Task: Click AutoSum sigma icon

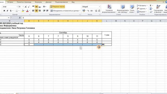Action: [x=151, y=5]
